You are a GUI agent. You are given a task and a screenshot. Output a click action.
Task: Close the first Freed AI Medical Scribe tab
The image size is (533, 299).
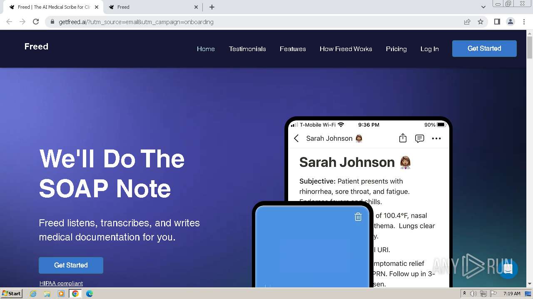point(97,7)
